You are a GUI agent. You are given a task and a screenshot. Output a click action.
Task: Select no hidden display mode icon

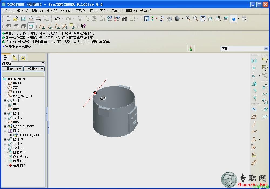point(23,26)
